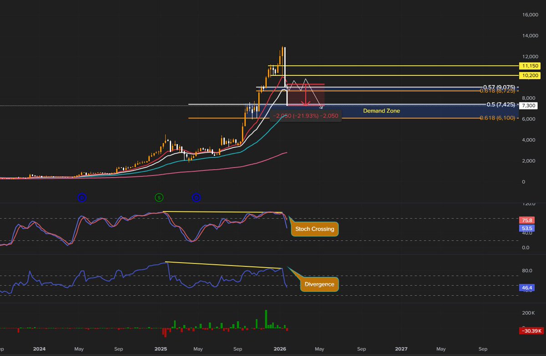546x356 pixels.
Task: Click the second blue dividend event icon
Action: coord(196,197)
